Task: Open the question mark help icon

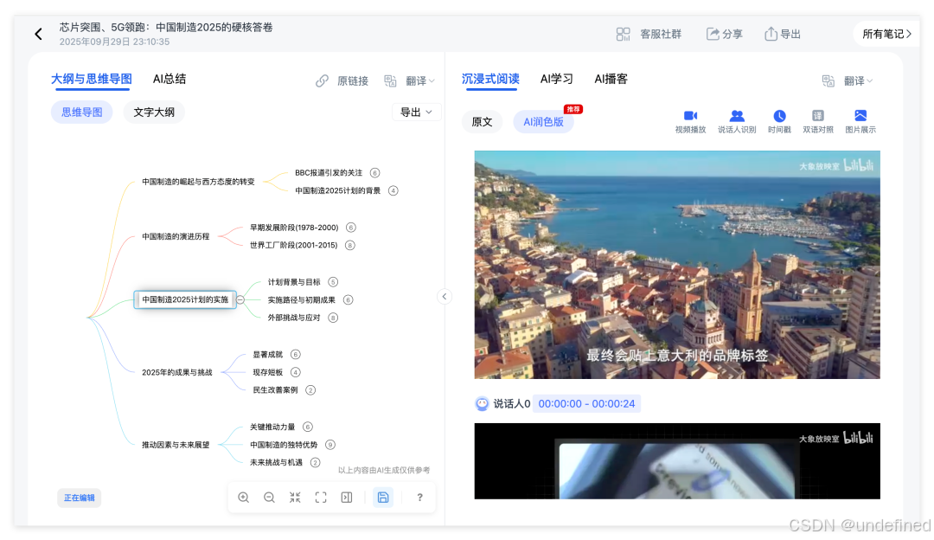Action: coord(420,497)
